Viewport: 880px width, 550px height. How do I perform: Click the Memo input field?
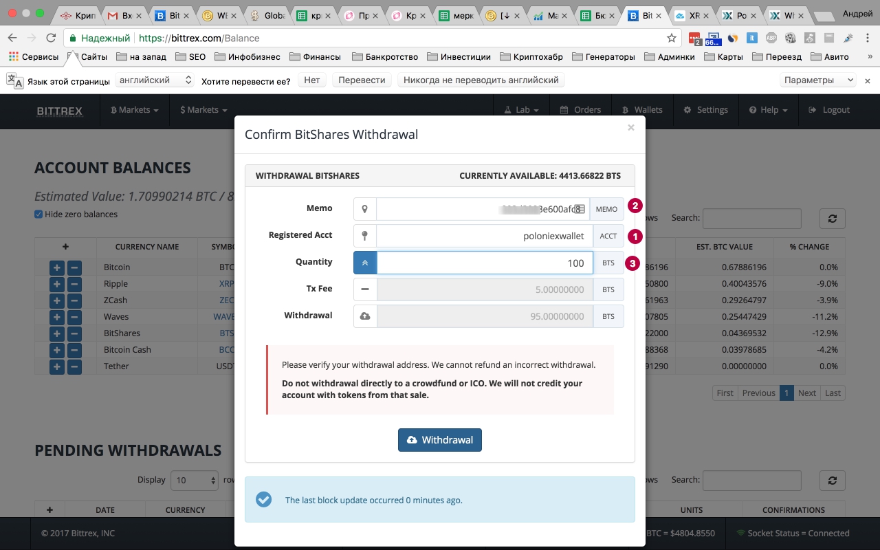483,209
